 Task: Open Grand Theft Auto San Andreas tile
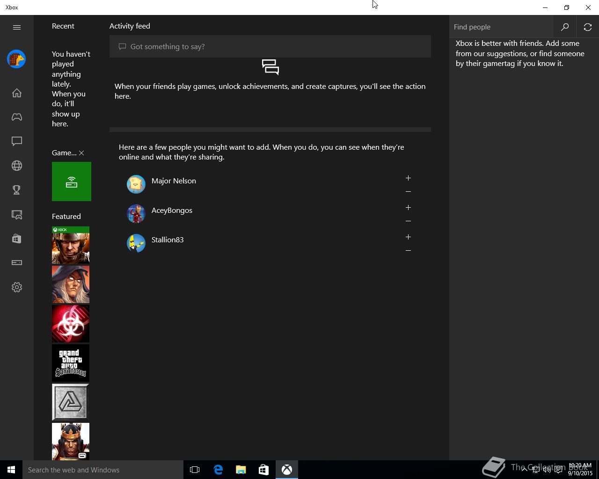coord(71,363)
